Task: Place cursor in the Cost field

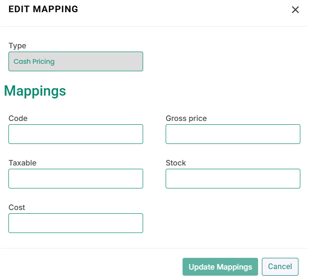Action: (76, 223)
